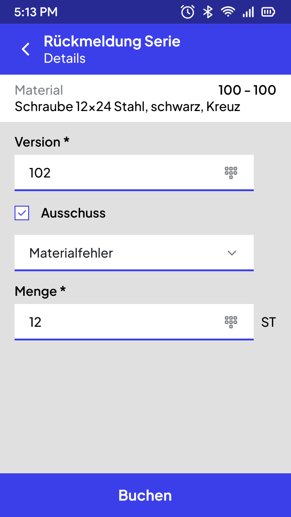Tap the Wi-Fi status icon
Viewport: 291px width, 517px height.
[228, 12]
